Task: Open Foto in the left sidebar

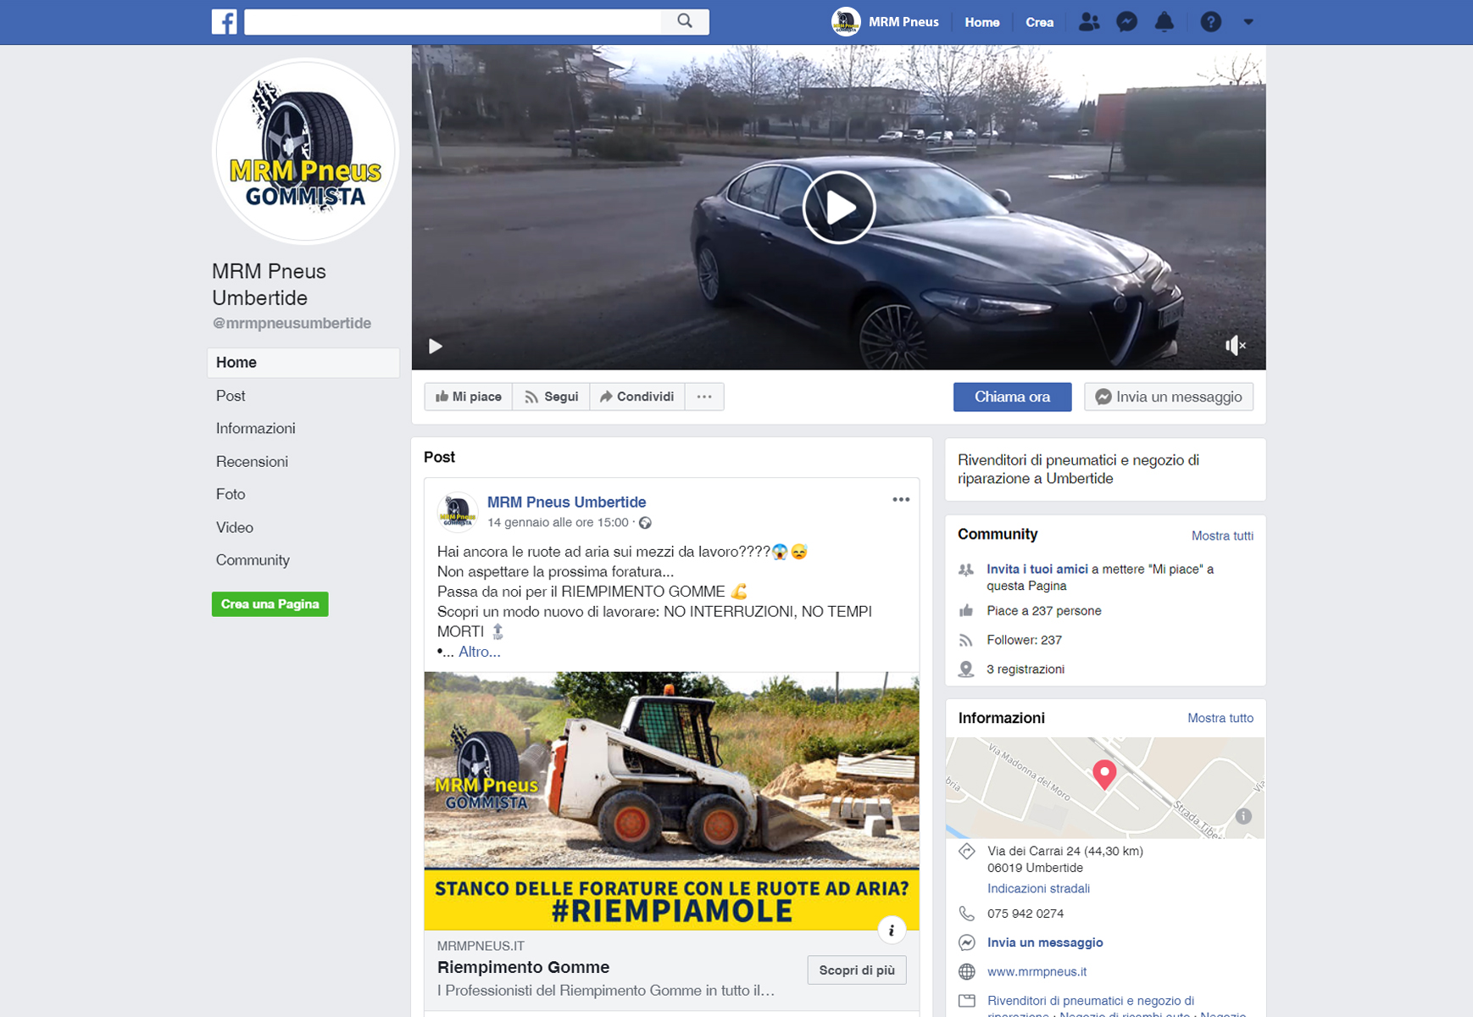Action: point(231,494)
